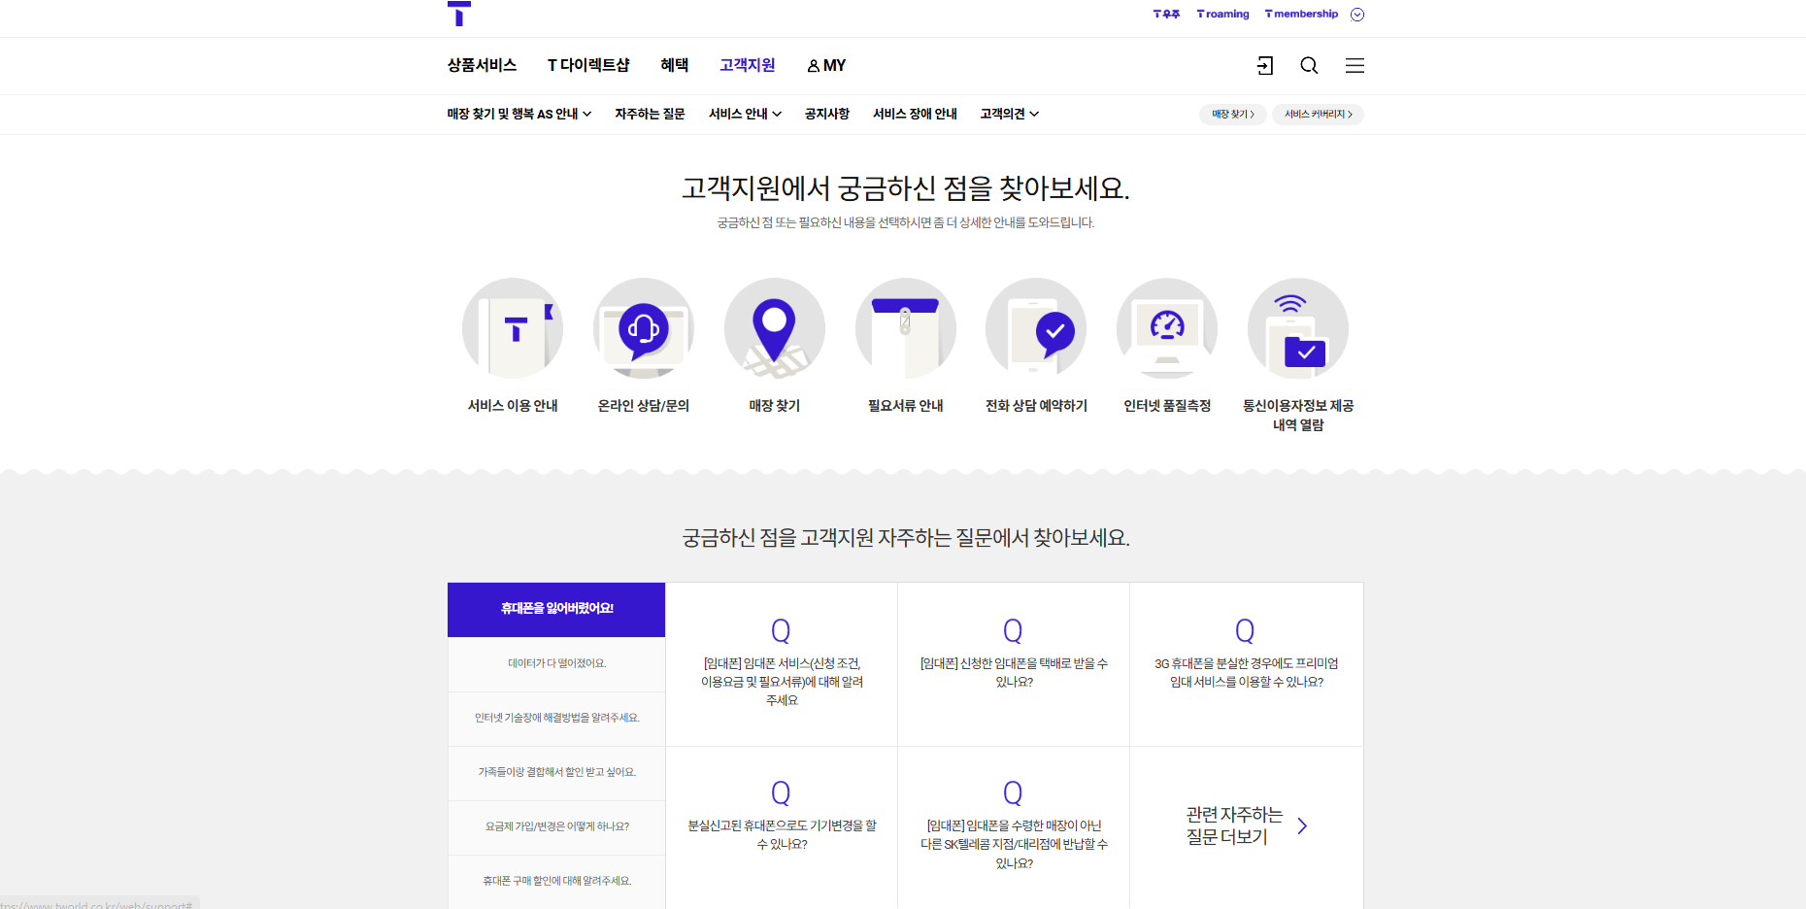Open the search magnifier icon
Viewport: 1806px width, 909px height.
1309,65
